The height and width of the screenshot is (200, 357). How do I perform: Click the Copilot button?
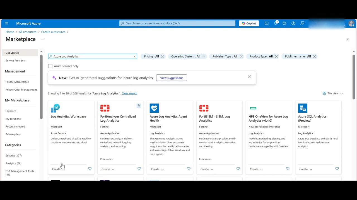coord(249,23)
